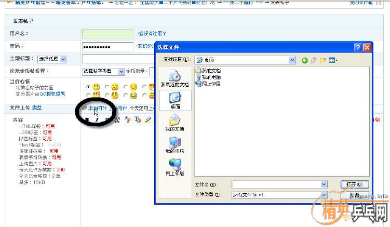This screenshot has width=390, height=227.
Task: Select the blushing smile mood radio button
Action: tap(126, 87)
